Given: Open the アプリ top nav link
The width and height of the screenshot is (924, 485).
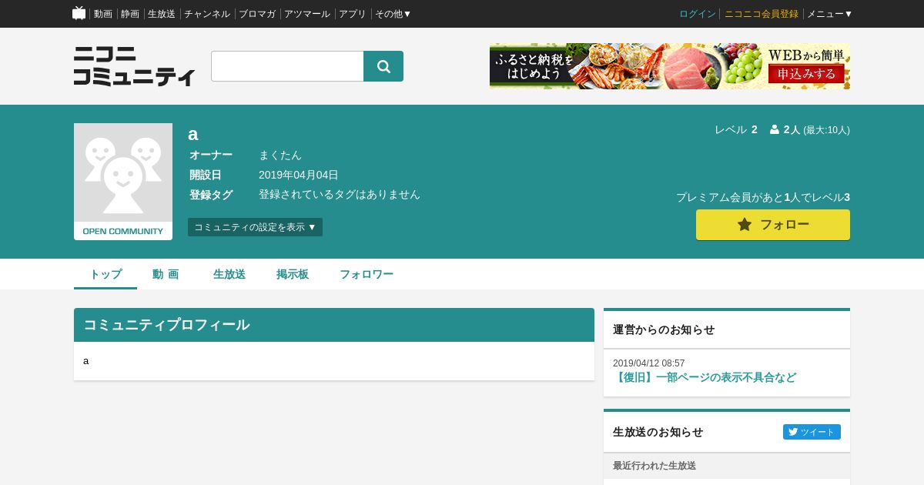Looking at the screenshot, I should click(353, 14).
